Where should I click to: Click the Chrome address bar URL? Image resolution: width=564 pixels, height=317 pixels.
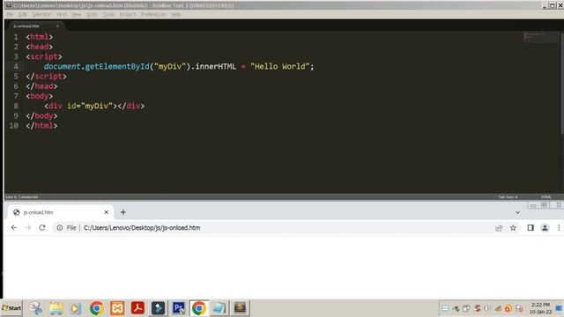click(x=142, y=227)
